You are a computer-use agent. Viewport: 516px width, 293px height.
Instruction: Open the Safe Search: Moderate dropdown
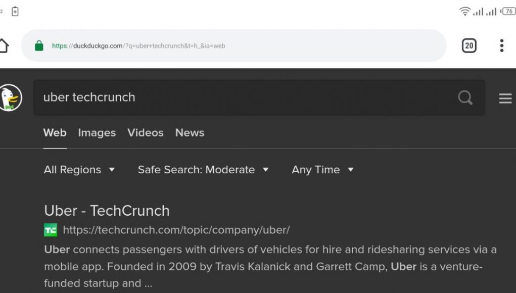[203, 170]
